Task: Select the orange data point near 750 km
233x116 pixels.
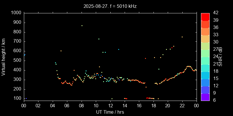Action: [182, 37]
